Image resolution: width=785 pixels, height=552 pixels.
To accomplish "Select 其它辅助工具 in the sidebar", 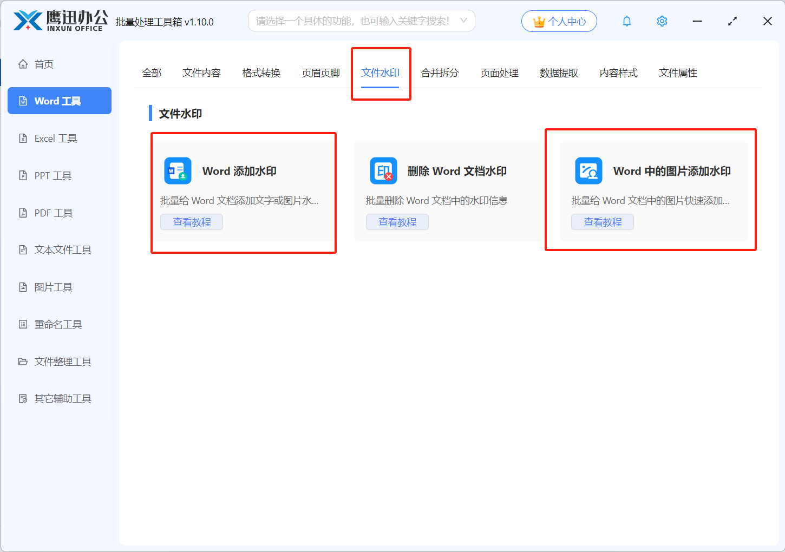I will click(60, 398).
